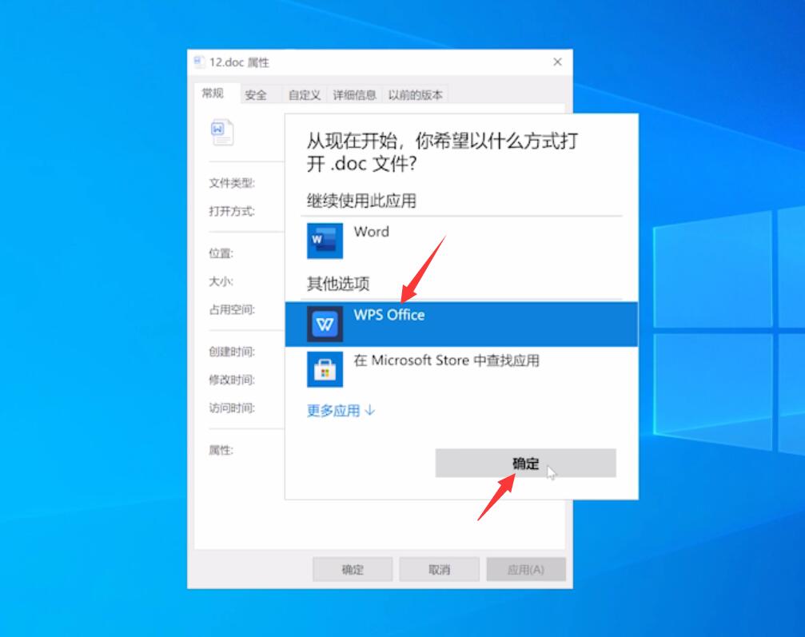805x637 pixels.
Task: Apply changes with the 应用(A) button
Action: pos(526,569)
